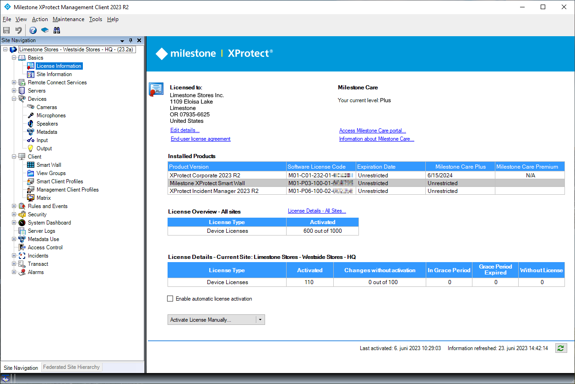Open Help via the question mark icon
This screenshot has height=384, width=575.
coord(33,30)
